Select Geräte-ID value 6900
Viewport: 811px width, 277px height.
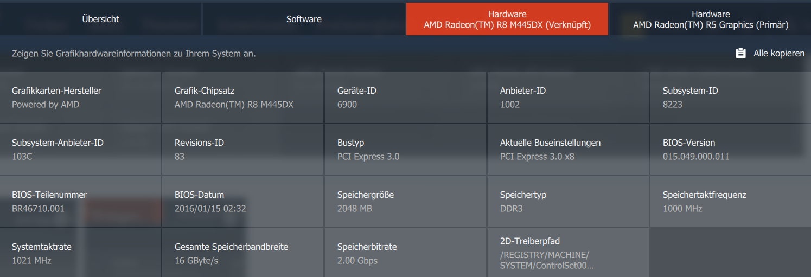tap(347, 105)
